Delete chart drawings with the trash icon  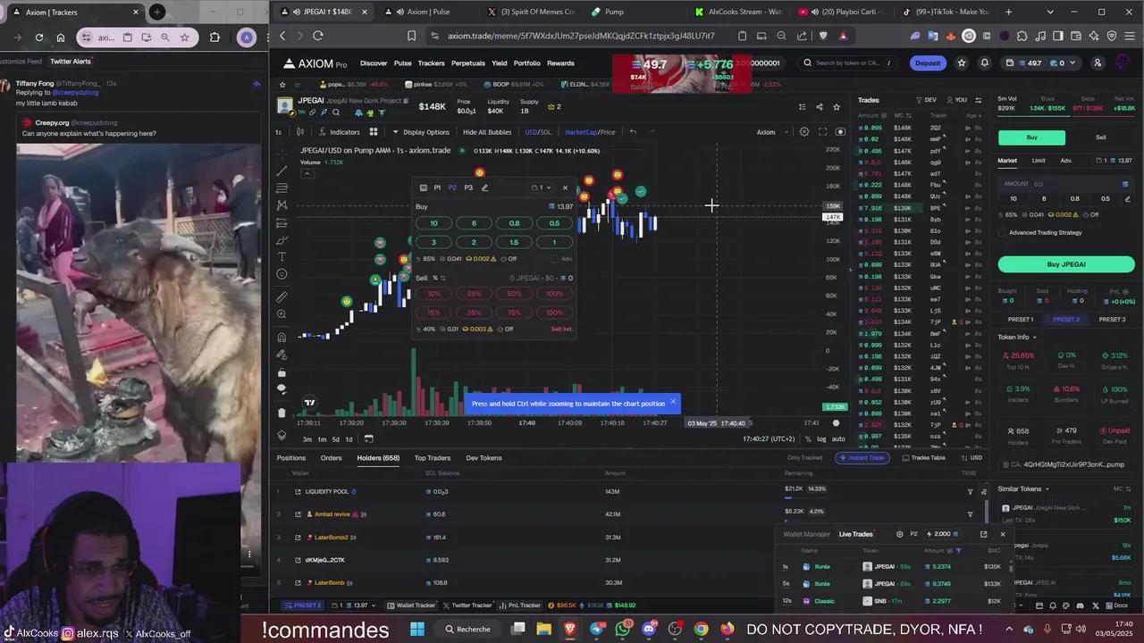(x=282, y=413)
